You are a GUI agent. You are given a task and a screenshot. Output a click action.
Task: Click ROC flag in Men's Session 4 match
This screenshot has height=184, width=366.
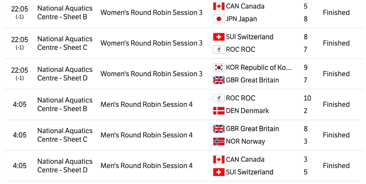pos(219,98)
